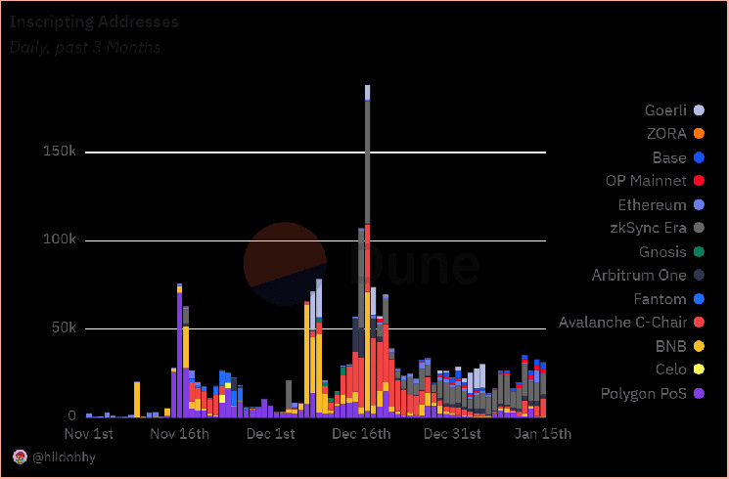Click the Dec 1st x-axis label
The image size is (729, 479).
pyautogui.click(x=271, y=433)
